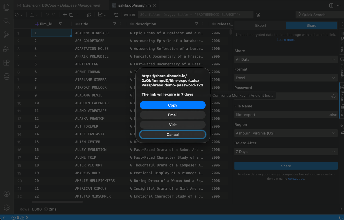Expand the Share All Data dropdown
The width and height of the screenshot is (344, 220).
coord(286,59)
